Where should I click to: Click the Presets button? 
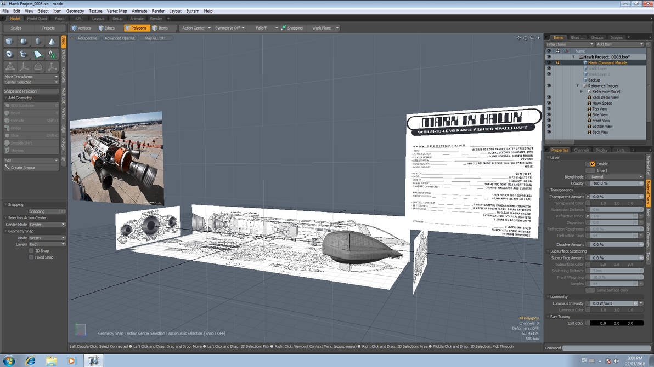48,28
